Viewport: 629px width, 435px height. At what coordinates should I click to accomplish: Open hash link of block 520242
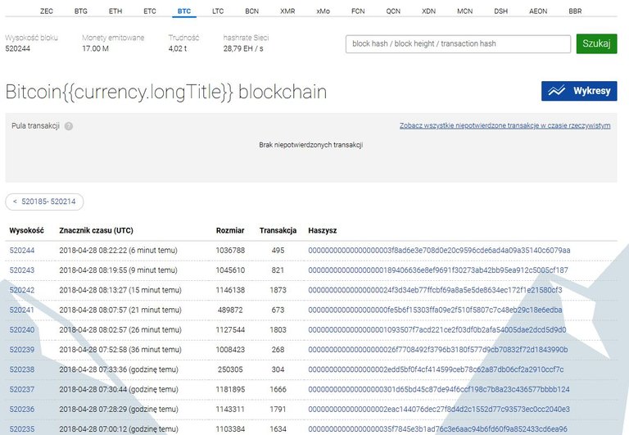click(x=435, y=290)
